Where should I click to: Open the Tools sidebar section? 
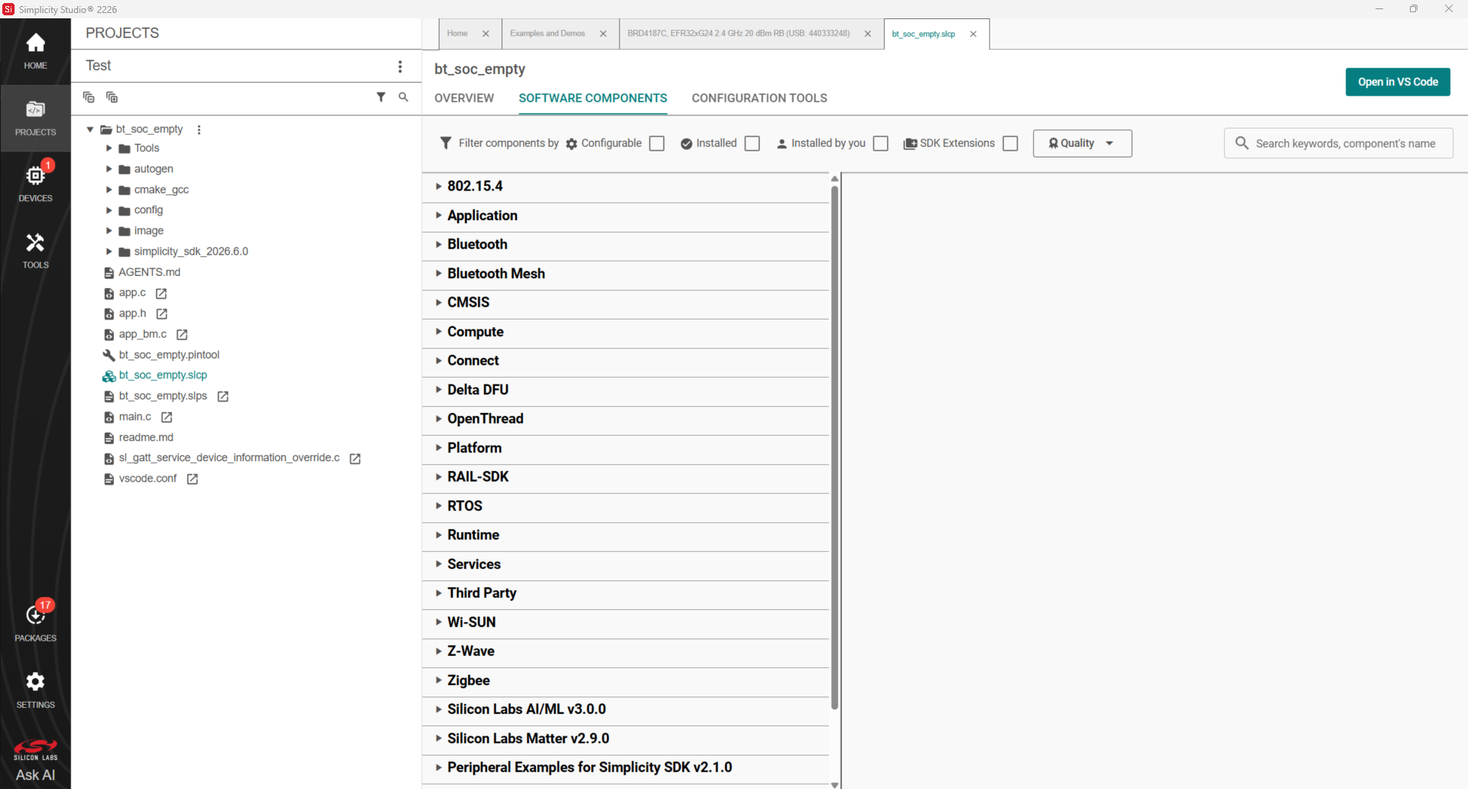point(35,250)
